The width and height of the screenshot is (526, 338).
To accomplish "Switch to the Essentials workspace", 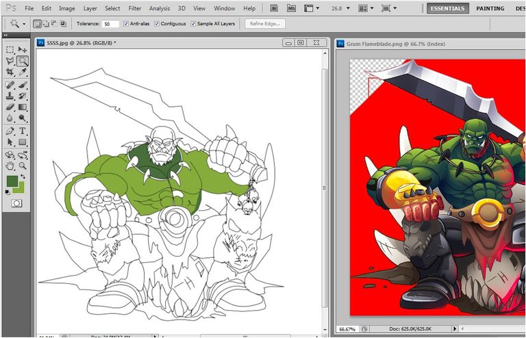I will 448,8.
